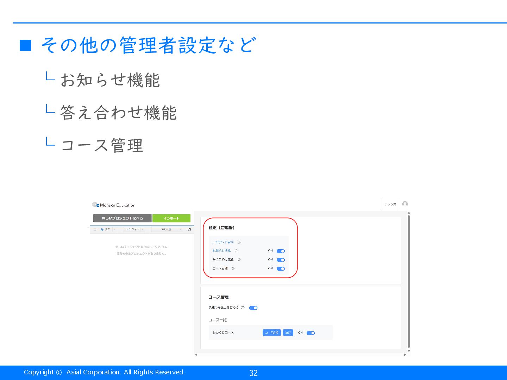Click the refresh icon in project list toolbar

[189, 229]
